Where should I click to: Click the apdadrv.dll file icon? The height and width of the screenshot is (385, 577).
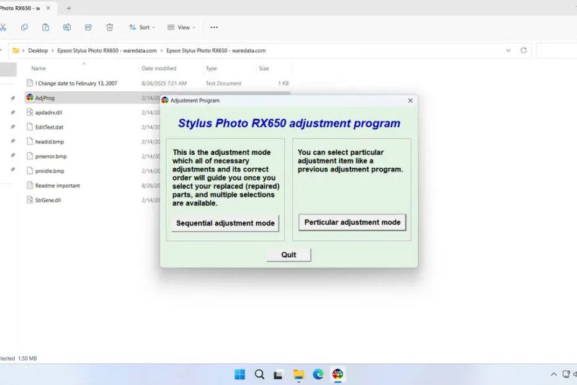point(30,112)
